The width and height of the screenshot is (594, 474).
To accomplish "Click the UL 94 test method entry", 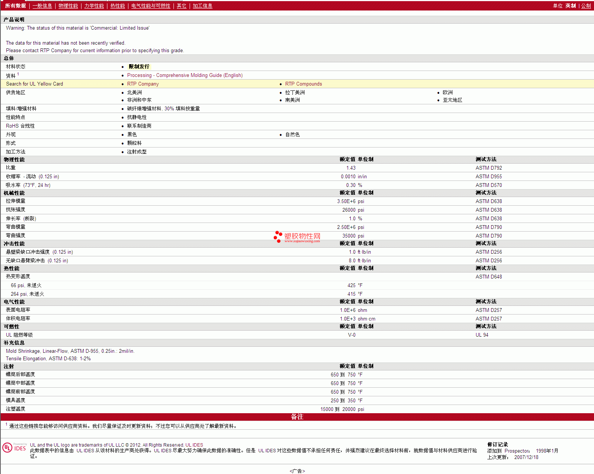I will [482, 335].
